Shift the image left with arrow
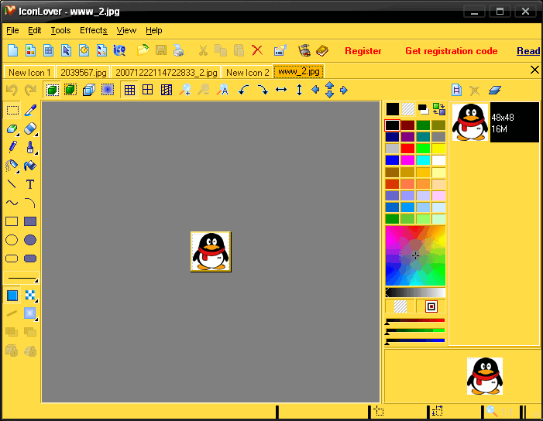Viewport: 543px width, 421px height. [x=315, y=90]
